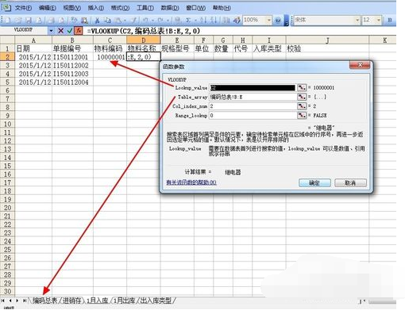Image resolution: width=409 pixels, height=310 pixels.
Task: Switch to the 进销存 sheet tab
Action: click(71, 300)
